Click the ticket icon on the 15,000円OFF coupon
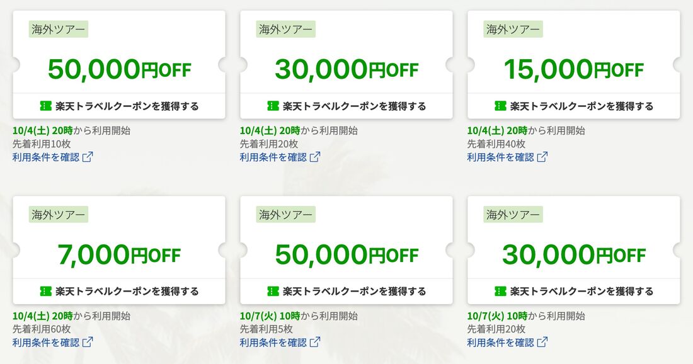Viewport: 693px width, 364px height. pos(500,106)
